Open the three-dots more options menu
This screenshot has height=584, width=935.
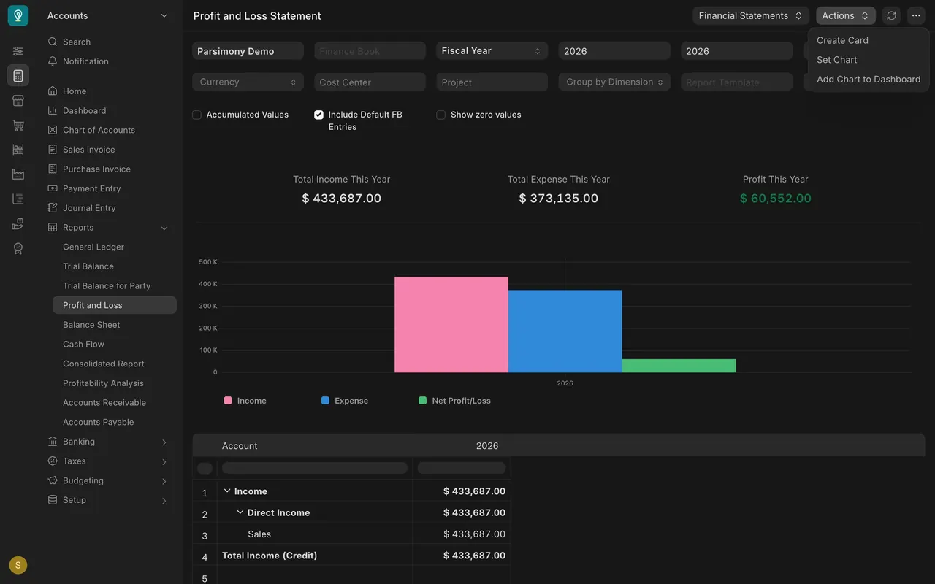[916, 15]
